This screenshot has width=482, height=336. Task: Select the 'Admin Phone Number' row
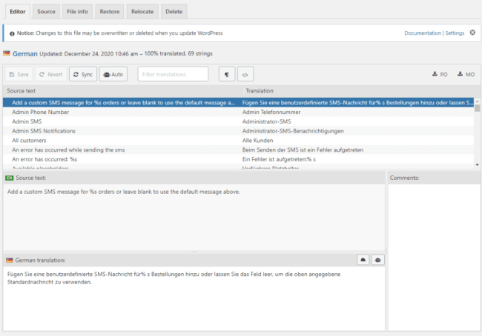pos(239,112)
